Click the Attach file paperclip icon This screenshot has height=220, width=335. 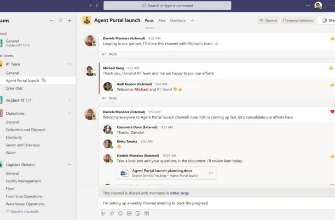coord(112,214)
